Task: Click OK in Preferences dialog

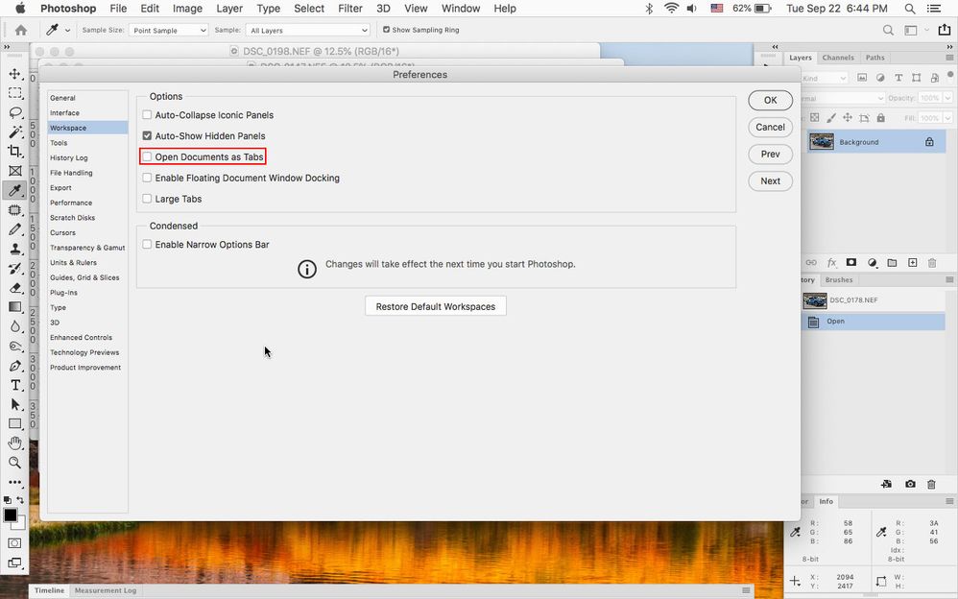Action: pyautogui.click(x=771, y=100)
